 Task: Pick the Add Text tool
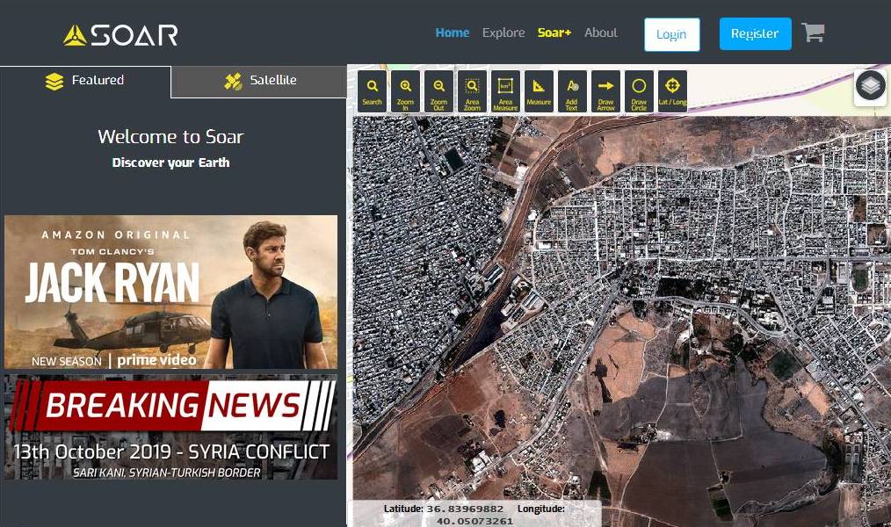coord(572,90)
